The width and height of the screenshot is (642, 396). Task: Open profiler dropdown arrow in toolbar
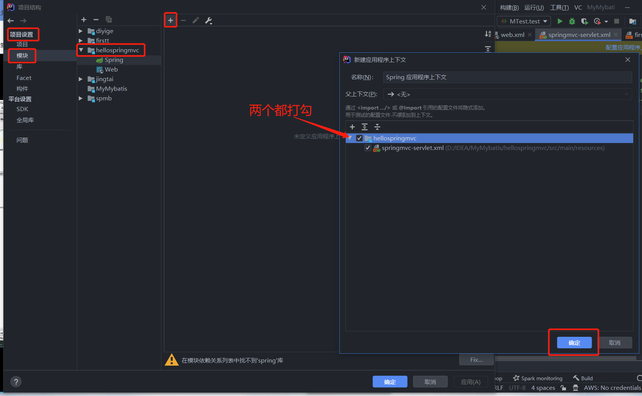tap(606, 22)
